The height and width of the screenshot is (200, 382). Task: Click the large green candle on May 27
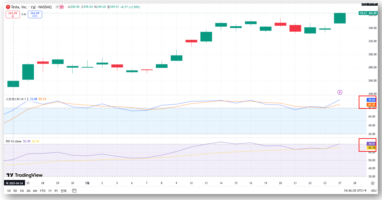(x=340, y=18)
